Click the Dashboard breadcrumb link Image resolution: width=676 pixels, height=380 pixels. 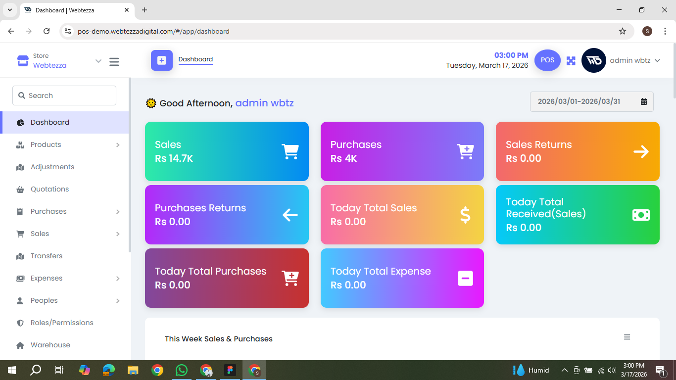point(195,59)
